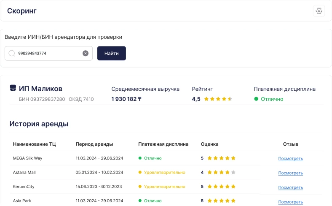Clear the search field with the X icon
This screenshot has width=332, height=206.
(x=86, y=53)
